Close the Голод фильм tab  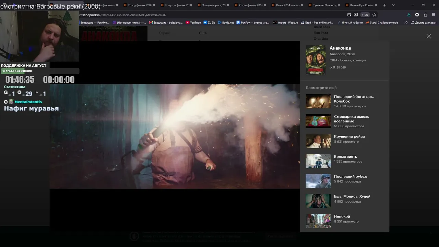click(154, 5)
